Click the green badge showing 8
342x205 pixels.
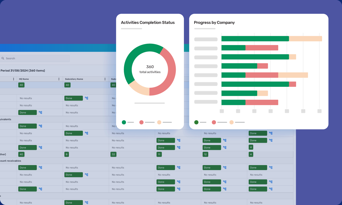pos(67,154)
